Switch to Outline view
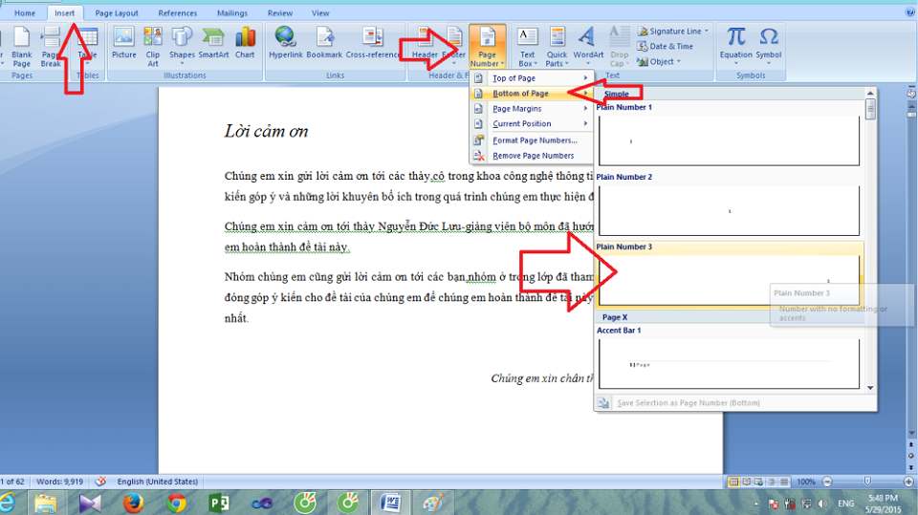This screenshot has width=918, height=515. pyautogui.click(x=772, y=482)
